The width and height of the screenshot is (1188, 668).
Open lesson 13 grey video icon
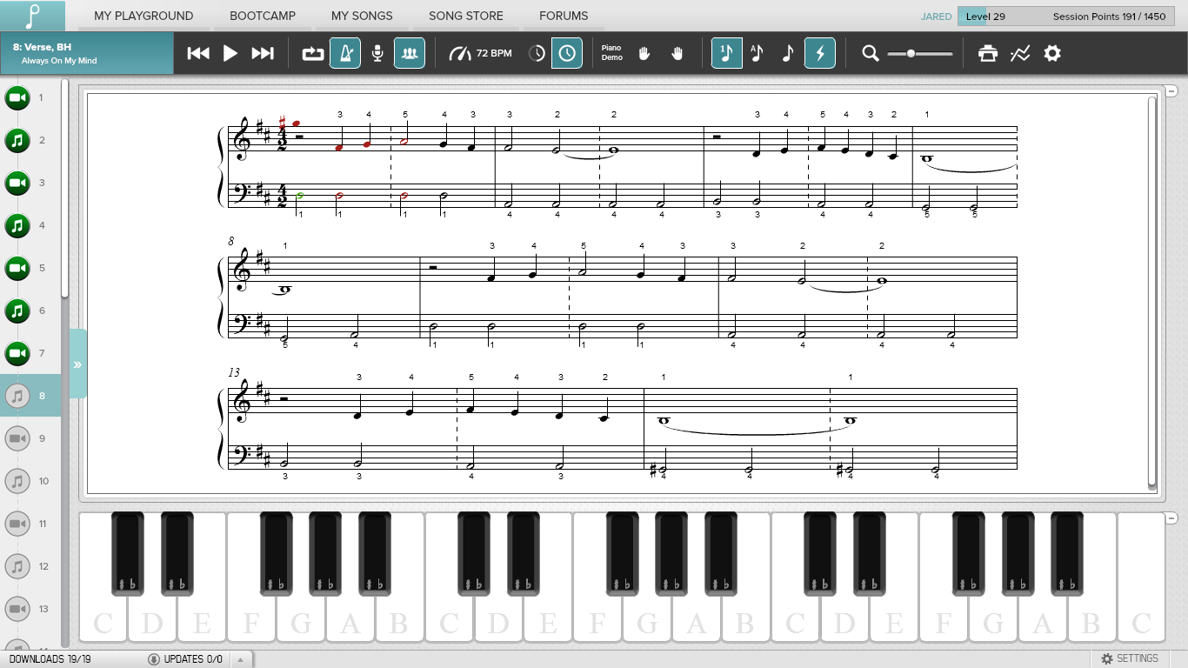point(17,610)
